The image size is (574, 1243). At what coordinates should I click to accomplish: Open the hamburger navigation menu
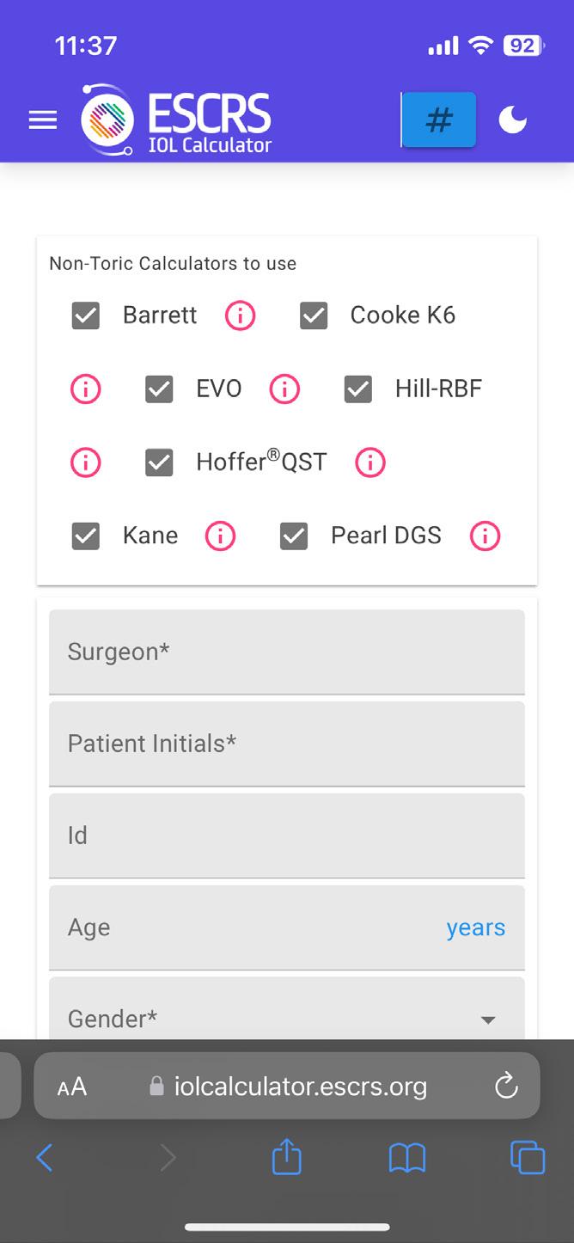[x=43, y=120]
